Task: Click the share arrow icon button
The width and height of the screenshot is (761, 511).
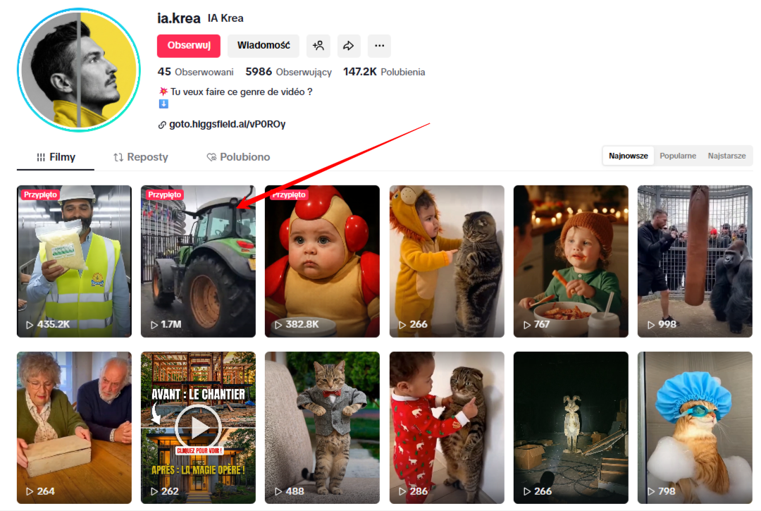Action: click(349, 46)
